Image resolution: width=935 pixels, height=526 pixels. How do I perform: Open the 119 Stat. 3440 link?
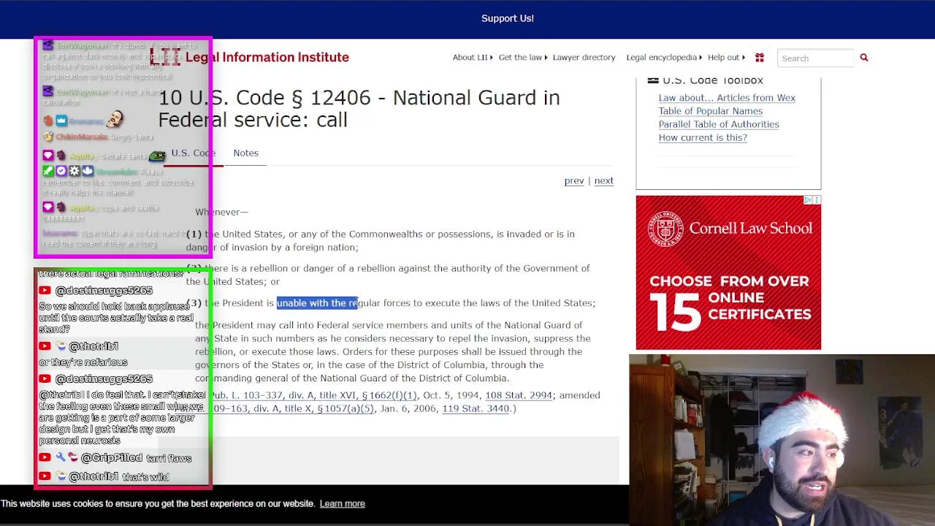click(x=476, y=408)
